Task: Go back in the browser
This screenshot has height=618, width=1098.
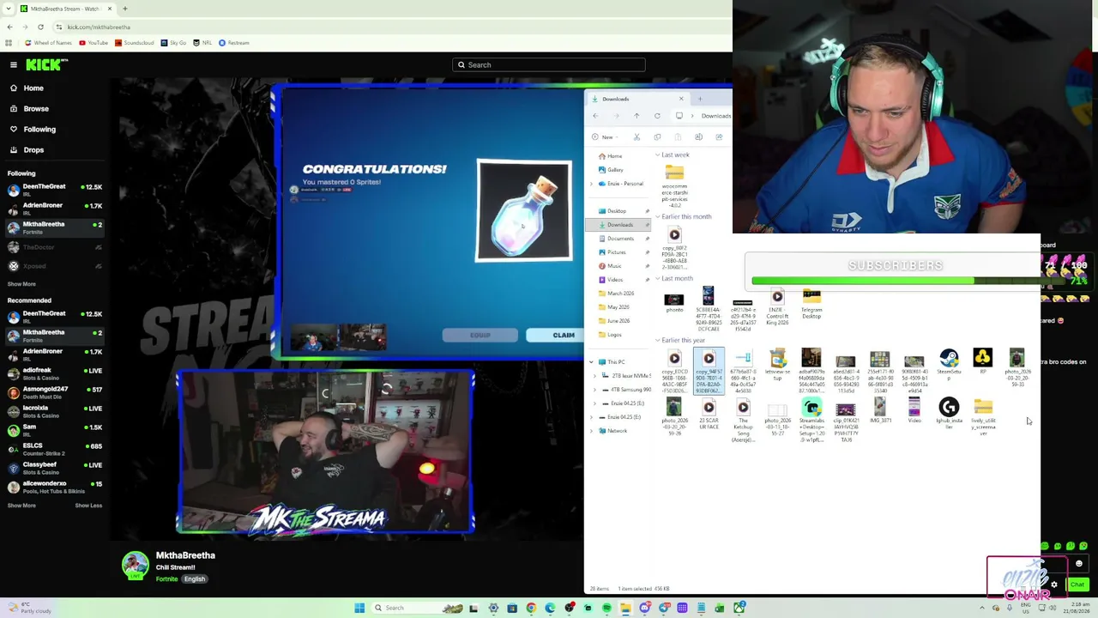Action: click(x=10, y=27)
